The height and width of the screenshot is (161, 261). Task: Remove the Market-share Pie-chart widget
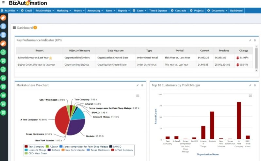pos(142,85)
